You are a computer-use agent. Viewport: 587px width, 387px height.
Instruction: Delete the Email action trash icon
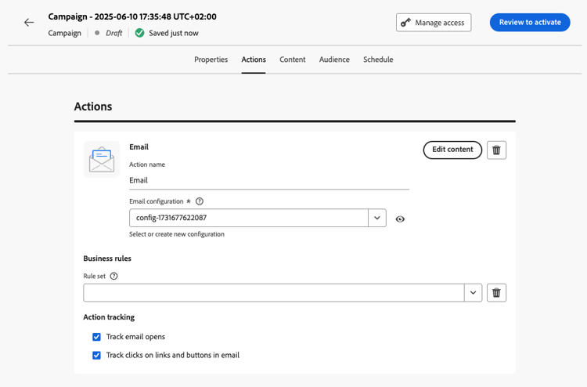(496, 150)
